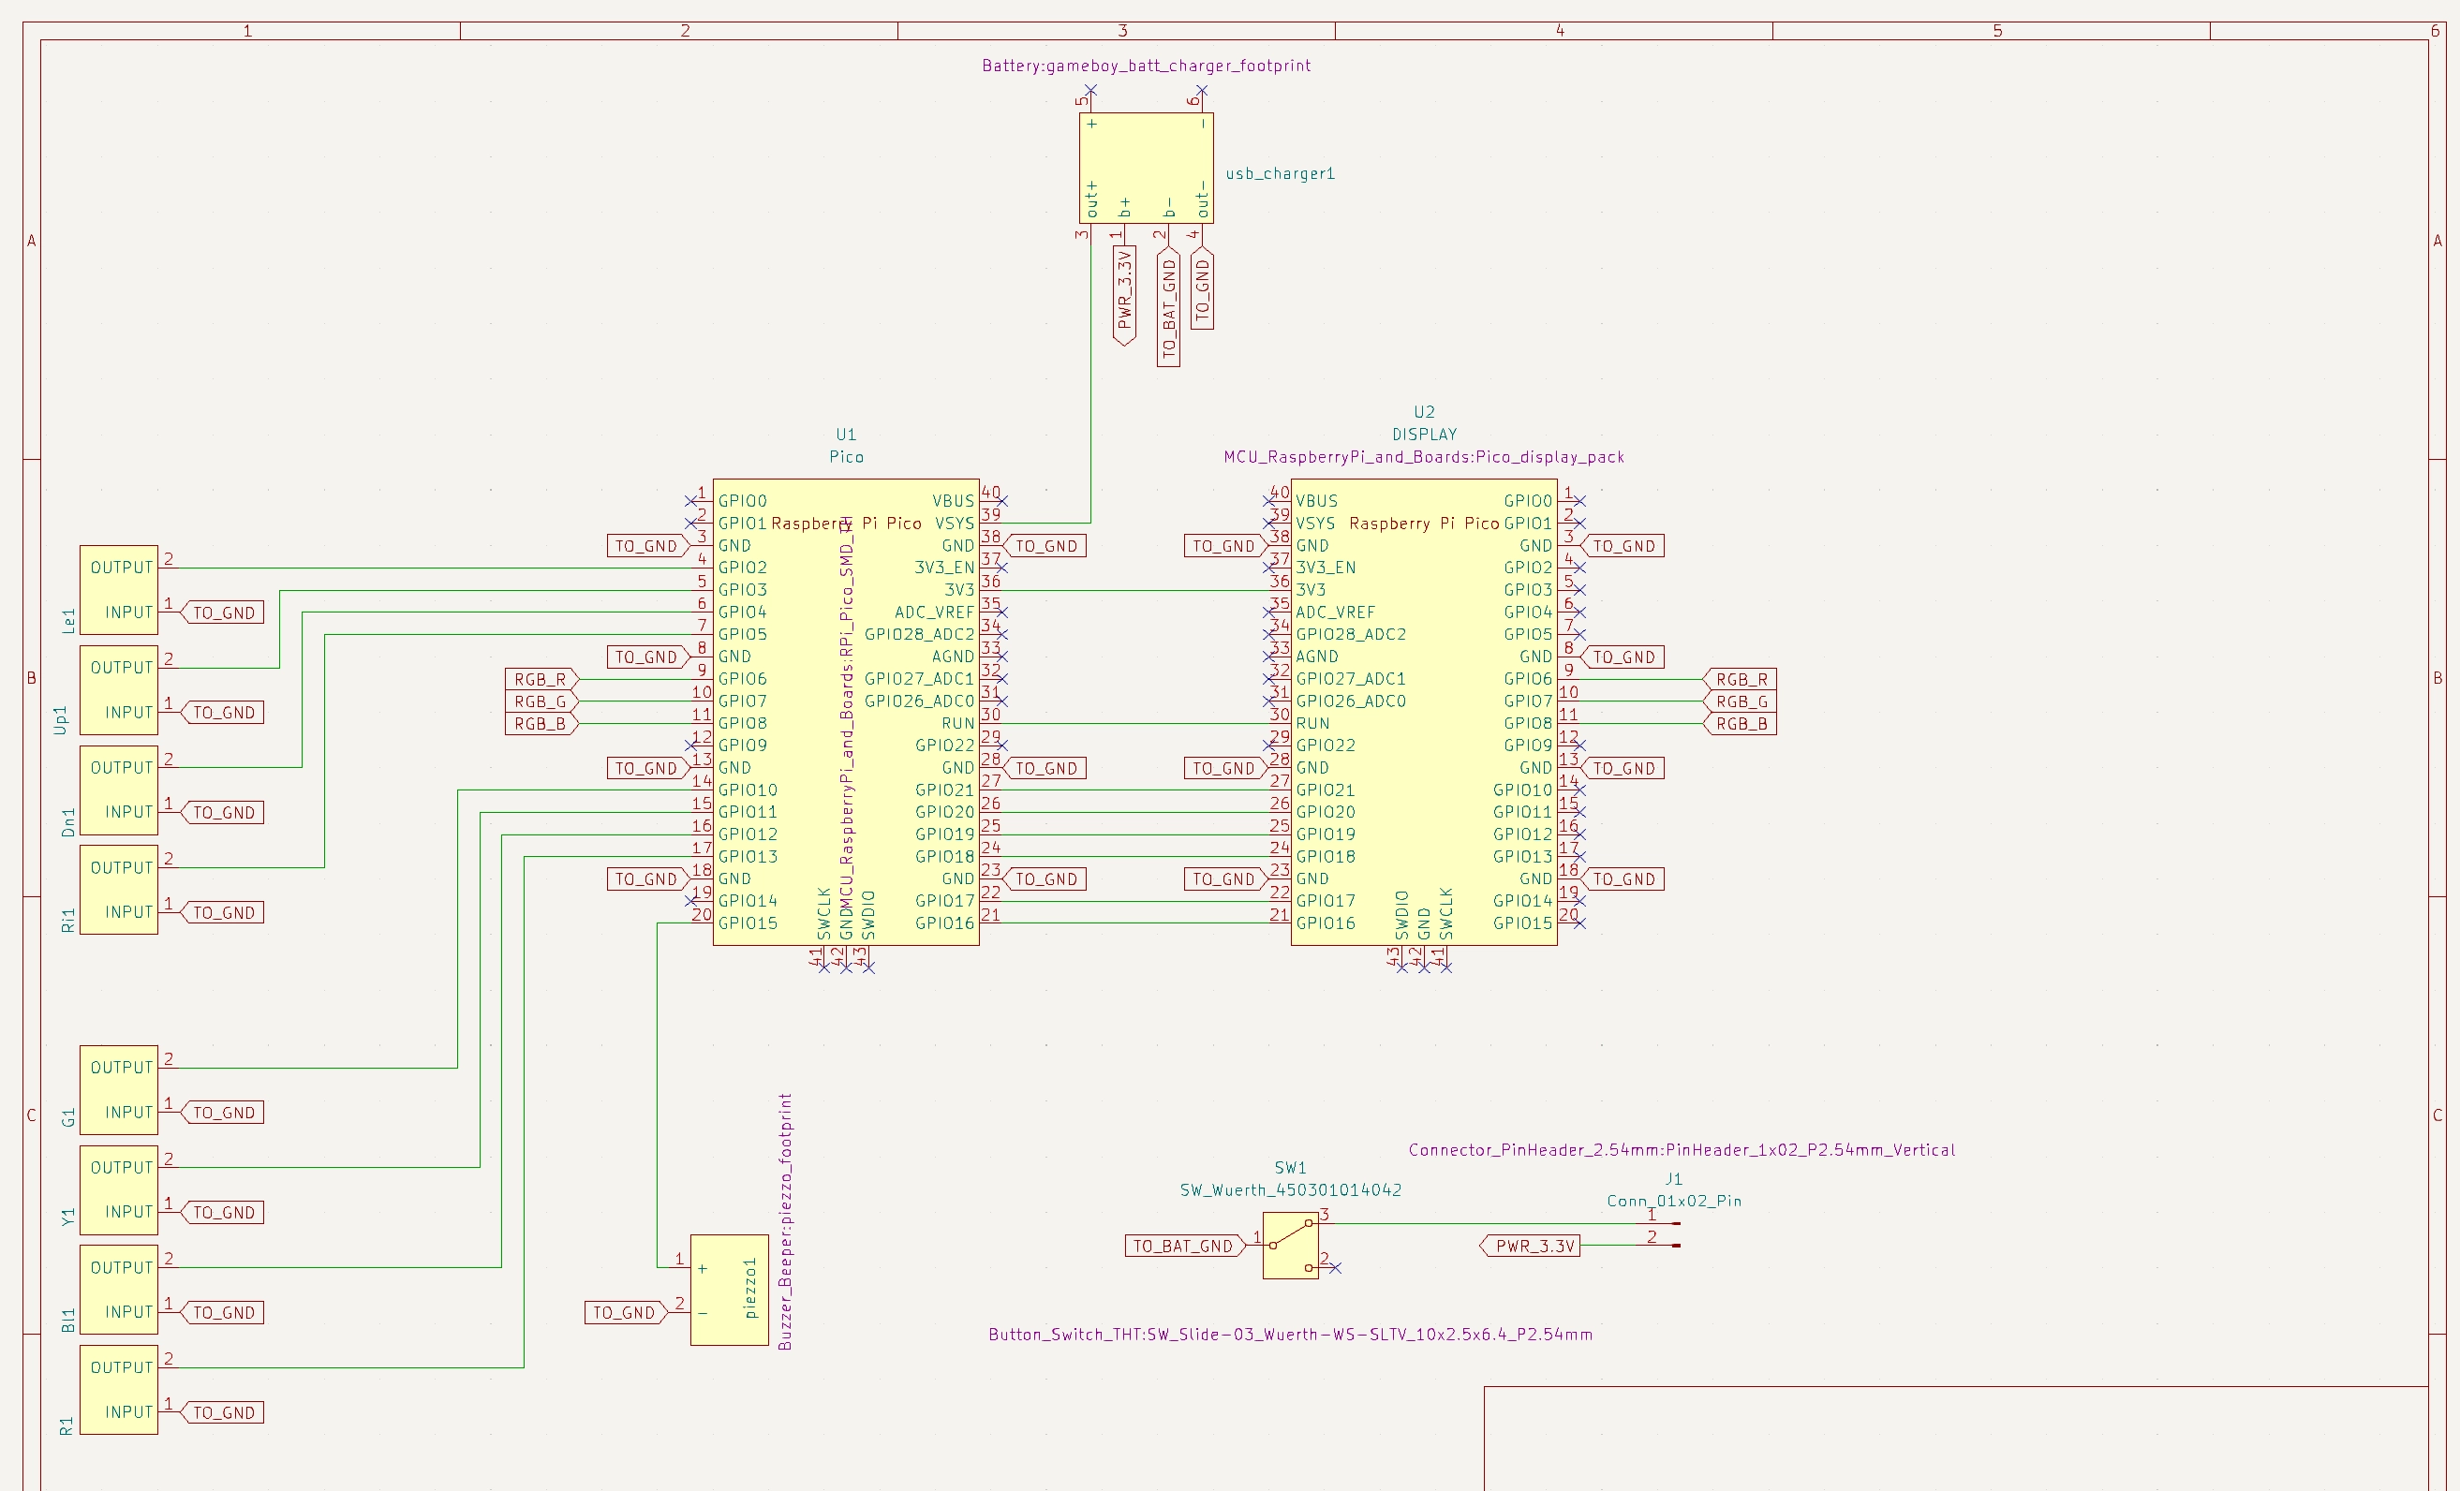Screen dimensions: 2460x1491
Task: Click the no-connect marker on U2 pin 1 GPIO0
Action: [x=1579, y=501]
